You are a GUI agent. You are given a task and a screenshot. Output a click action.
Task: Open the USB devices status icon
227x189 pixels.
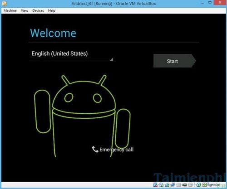tap(167, 185)
